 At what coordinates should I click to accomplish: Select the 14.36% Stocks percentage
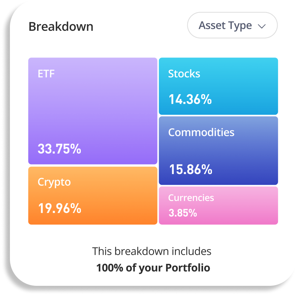(x=190, y=99)
